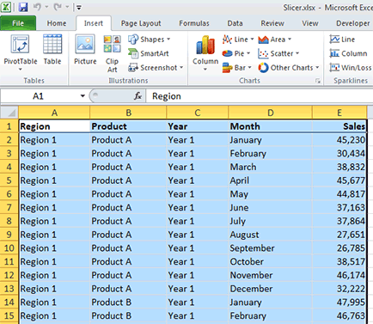Undo the last action

(37, 7)
